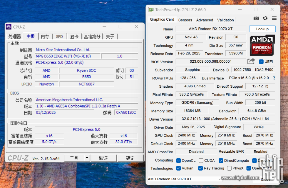Click the 验证 button in CPU-Z
The image size is (288, 188).
coord(103,158)
